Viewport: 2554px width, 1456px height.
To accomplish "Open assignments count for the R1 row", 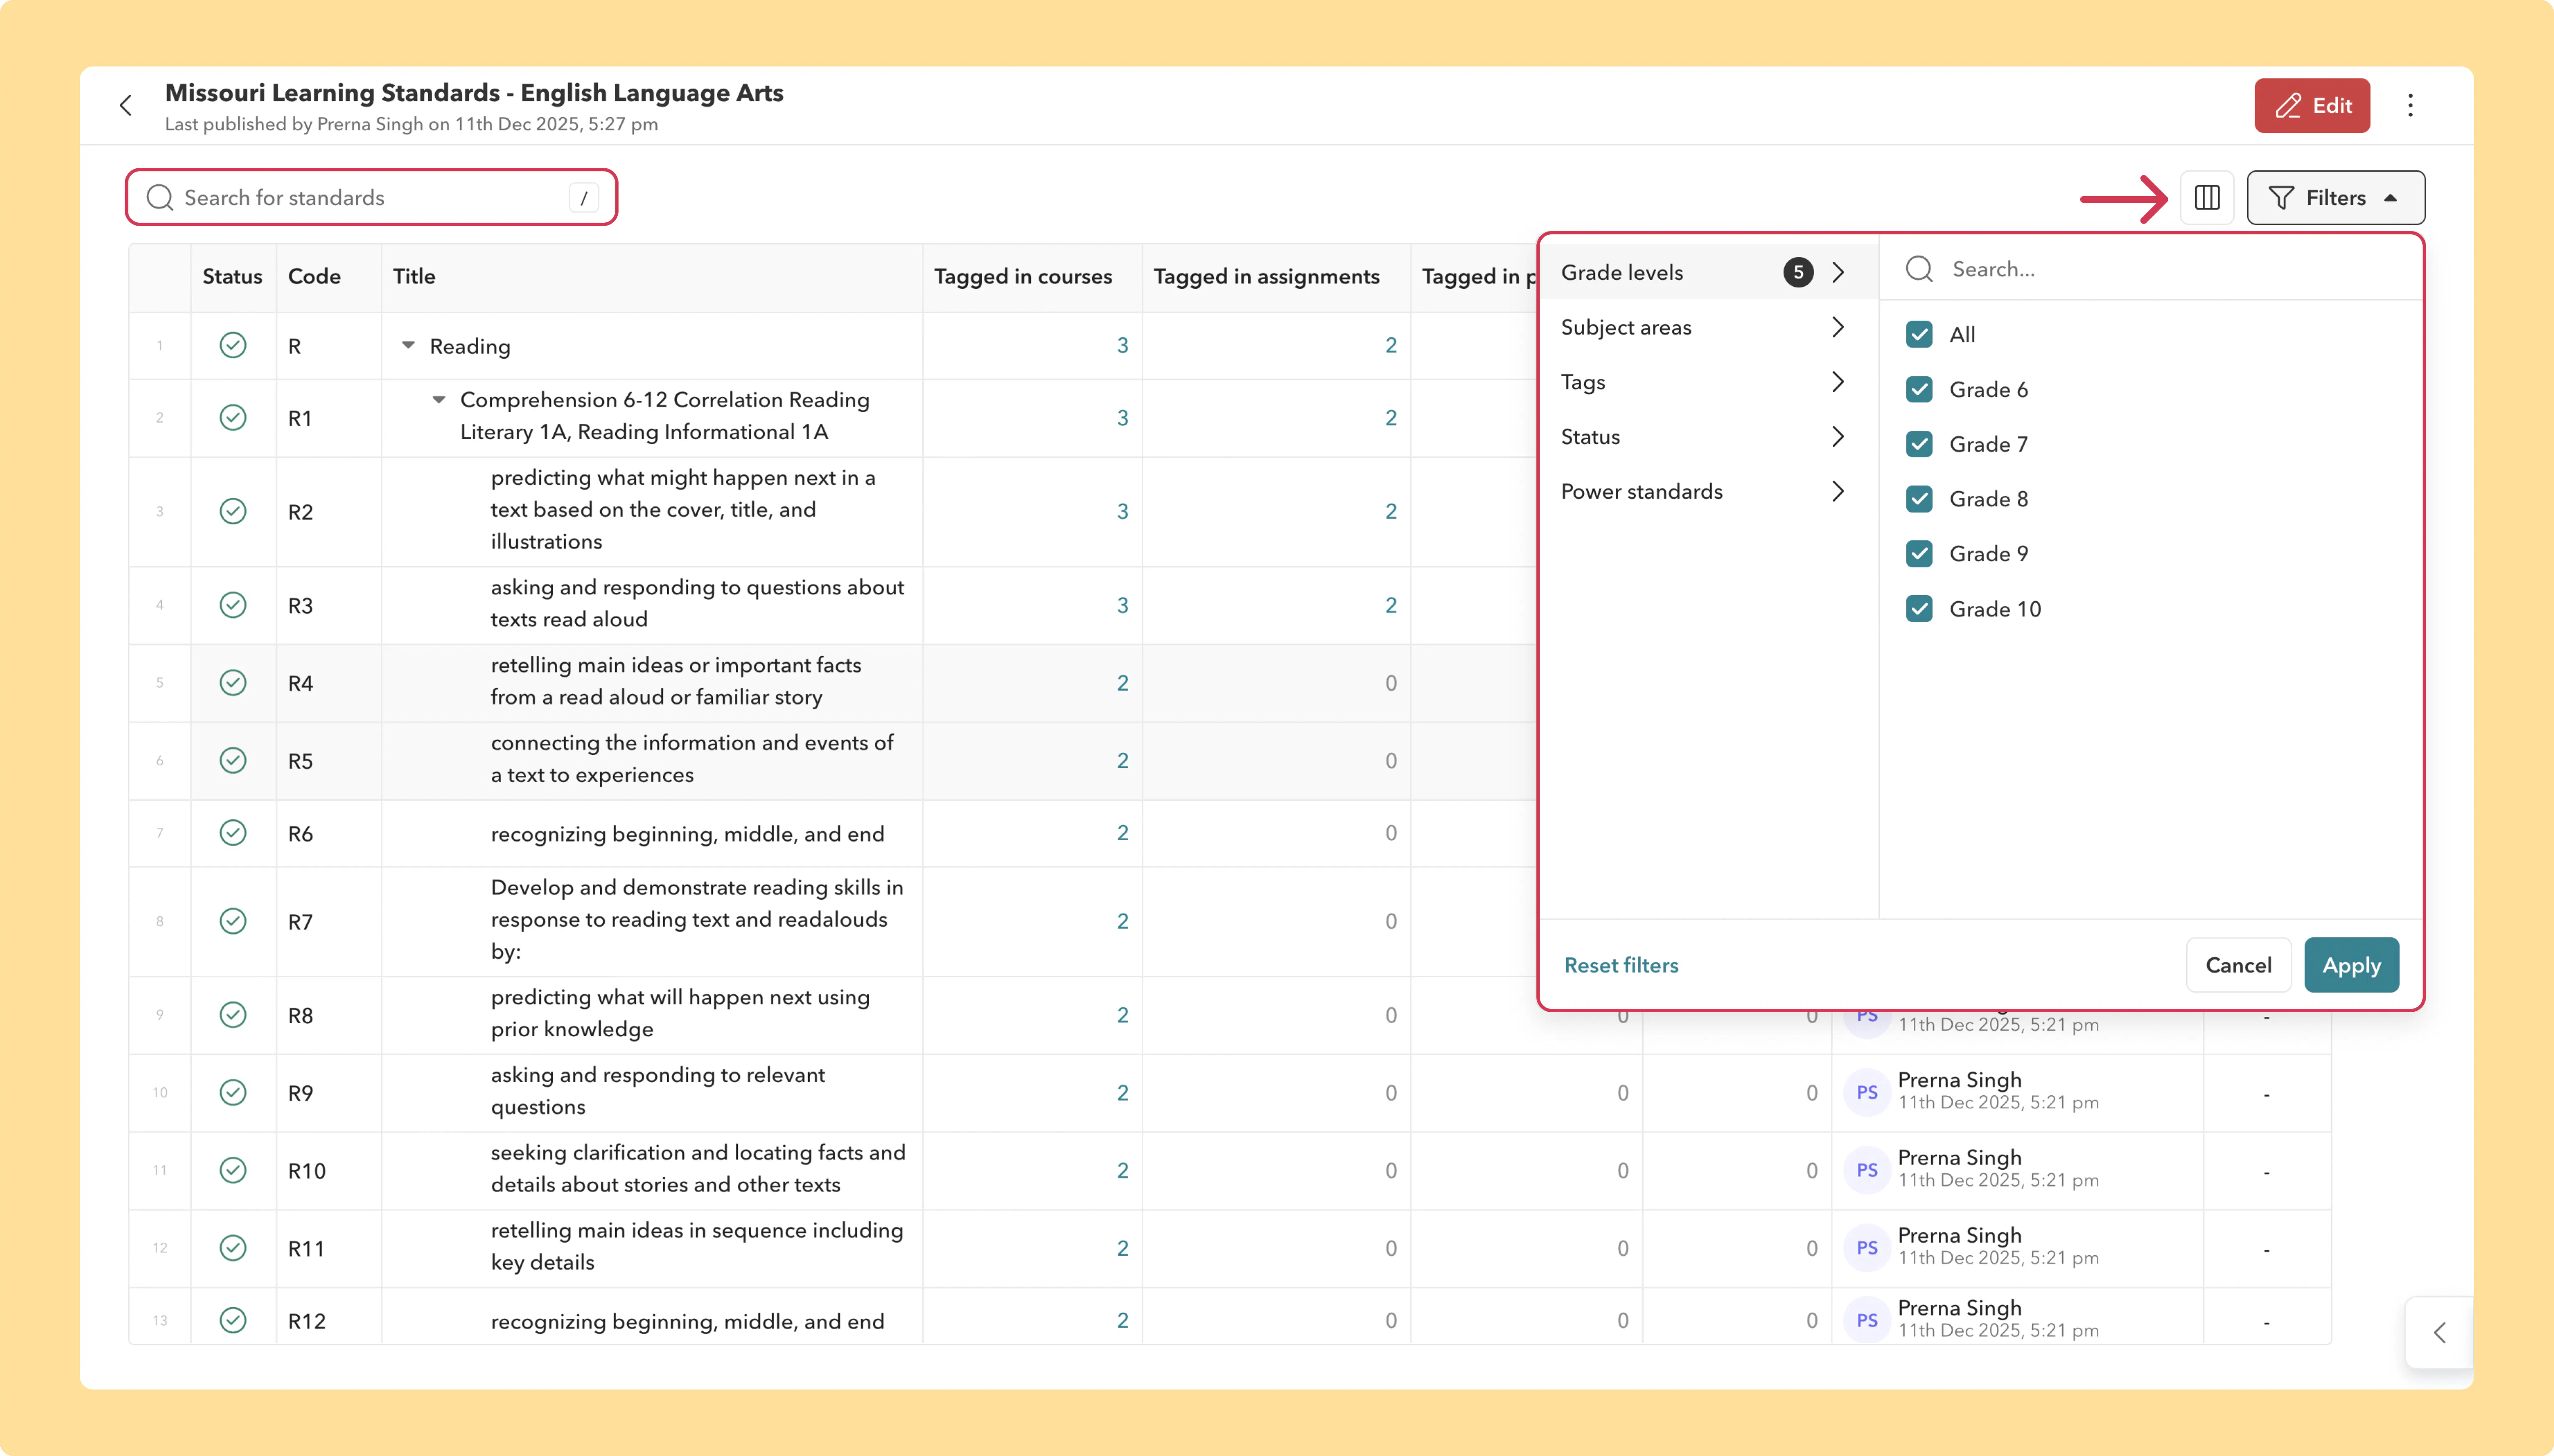I will [x=1390, y=418].
